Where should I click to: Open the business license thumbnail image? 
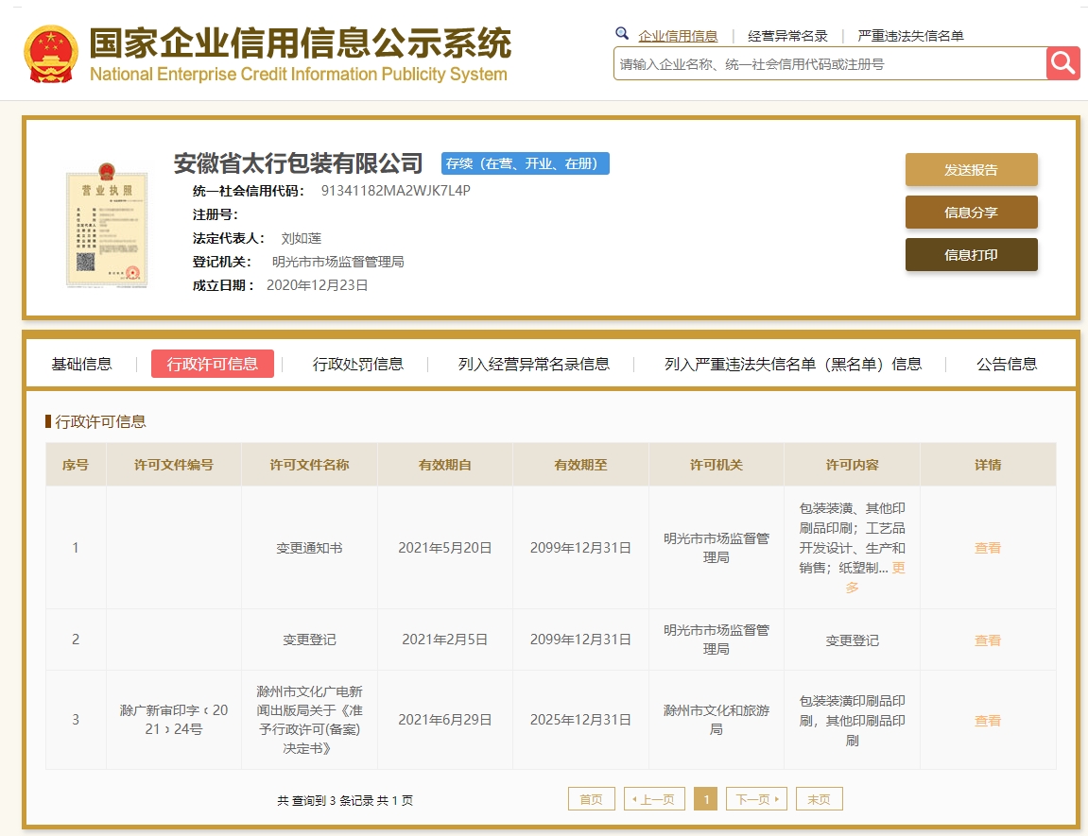point(106,225)
